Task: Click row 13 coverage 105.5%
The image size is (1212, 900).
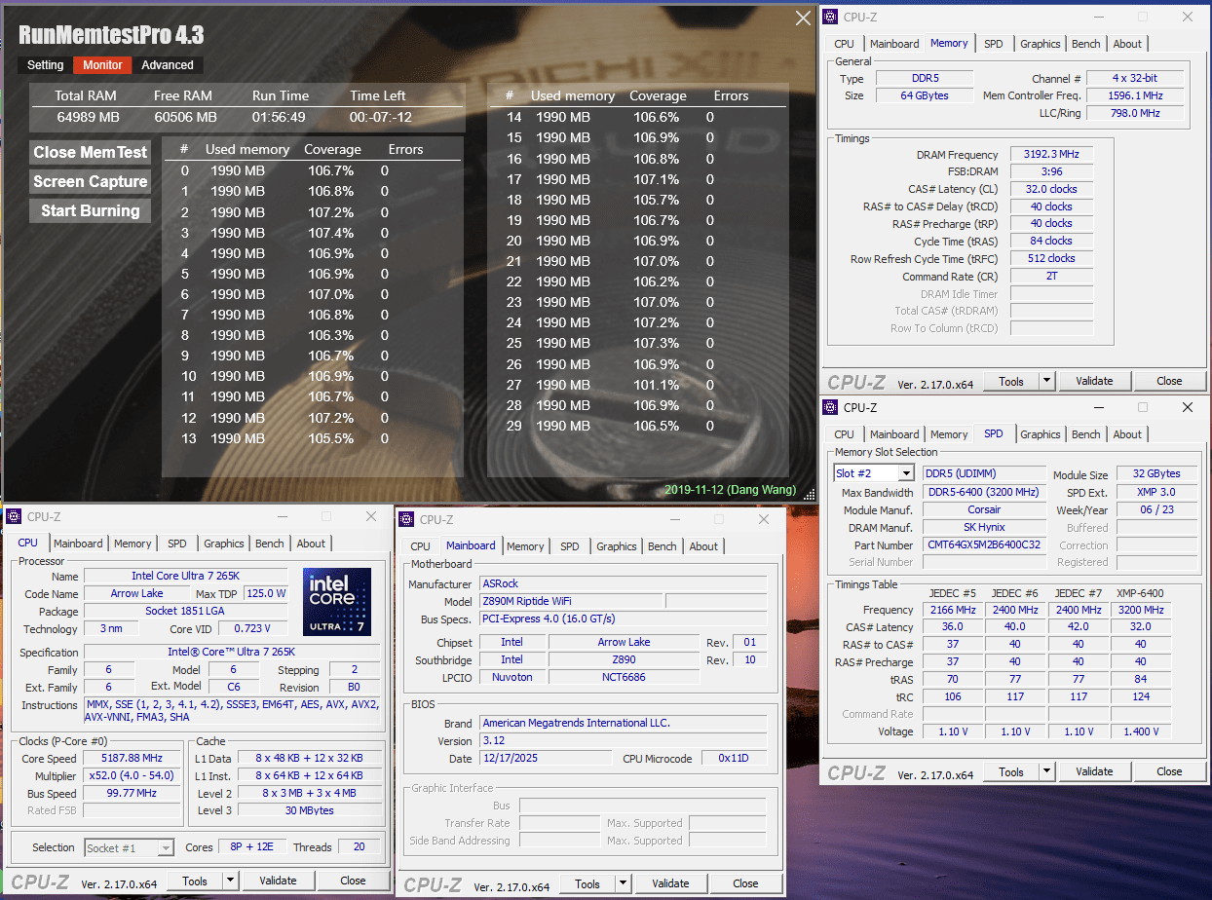Action: (331, 438)
